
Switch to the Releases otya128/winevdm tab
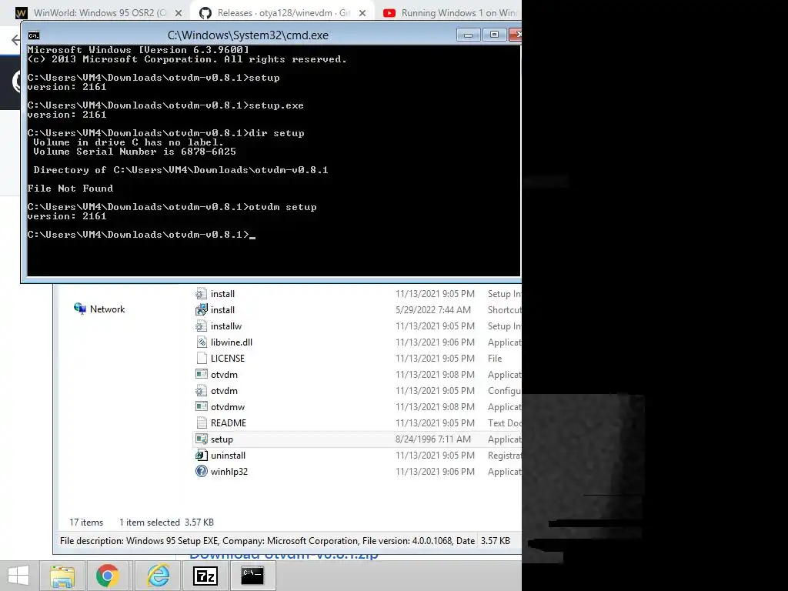[283, 13]
